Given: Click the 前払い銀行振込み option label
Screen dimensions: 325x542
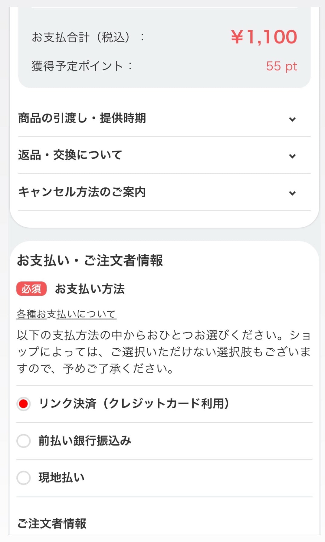Looking at the screenshot, I should (85, 441).
